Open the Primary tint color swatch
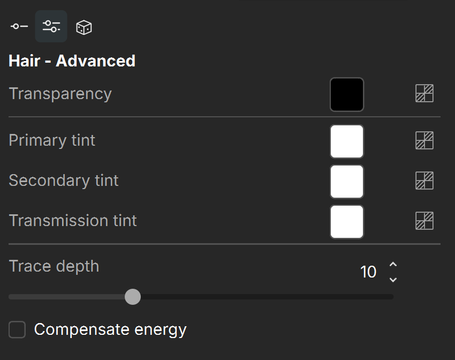 347,141
